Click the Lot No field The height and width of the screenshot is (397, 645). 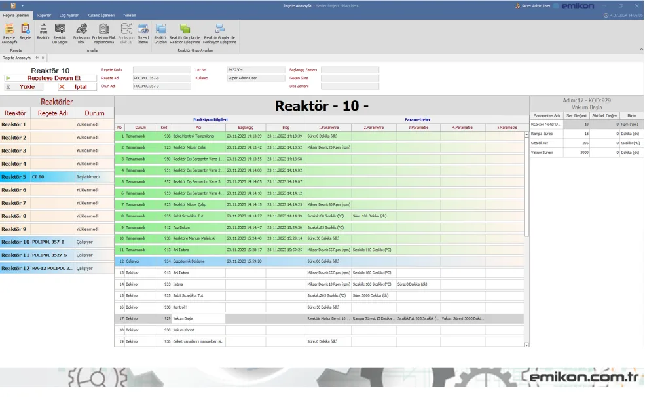[255, 70]
